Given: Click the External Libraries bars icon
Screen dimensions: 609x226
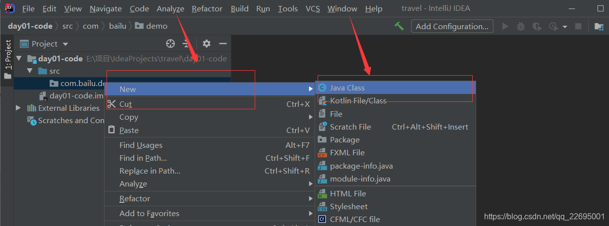Looking at the screenshot, I should 32,108.
